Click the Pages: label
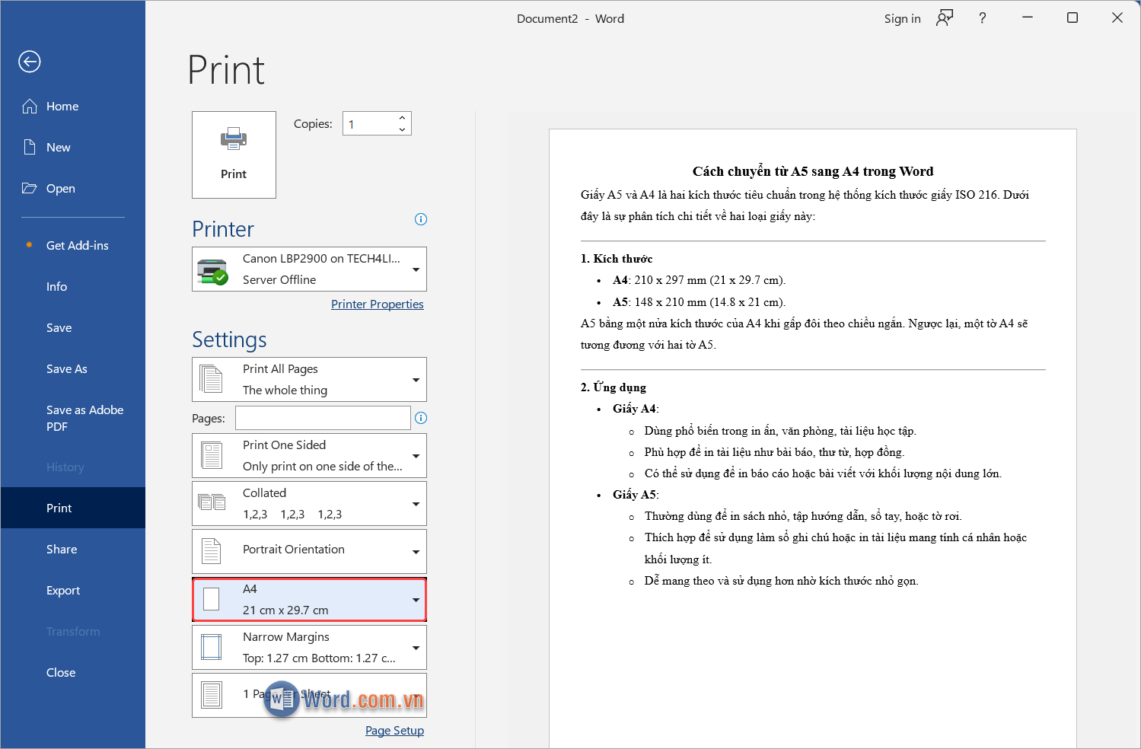Screen dimensions: 1141x749 (209, 418)
